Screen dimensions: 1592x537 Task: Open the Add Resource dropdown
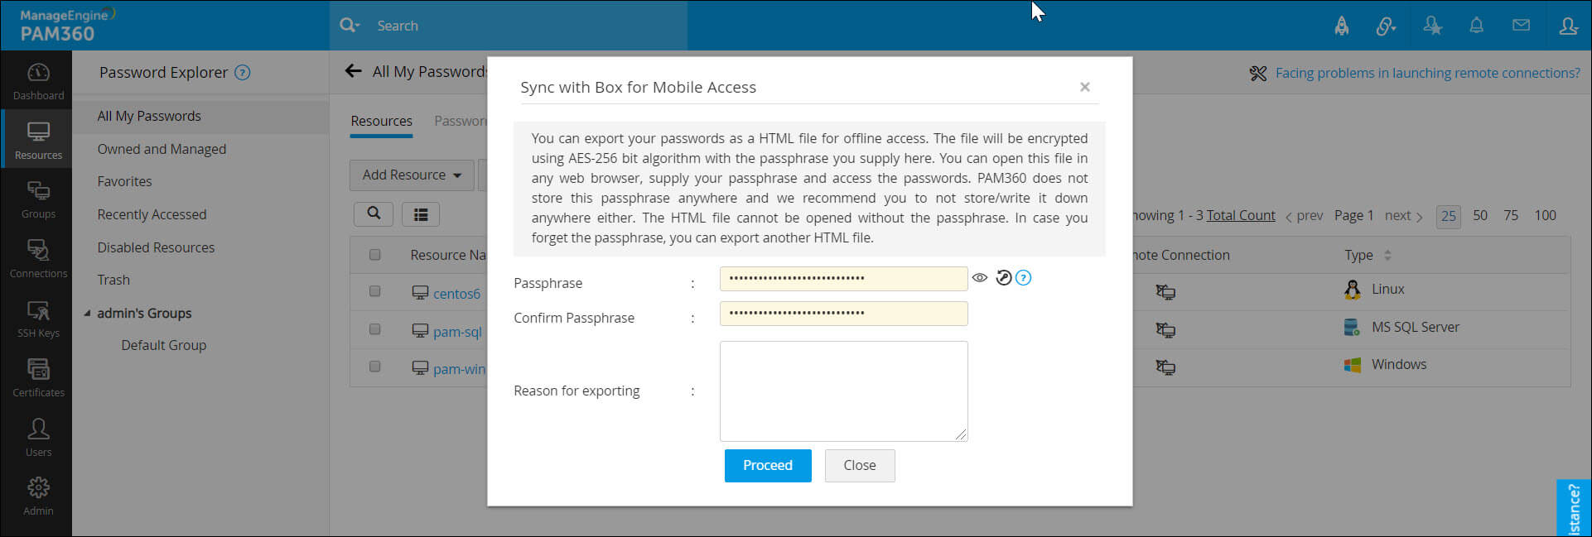pyautogui.click(x=412, y=175)
